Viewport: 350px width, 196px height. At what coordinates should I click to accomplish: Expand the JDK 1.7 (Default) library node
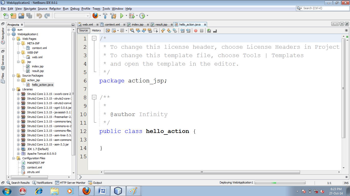coord(18,149)
